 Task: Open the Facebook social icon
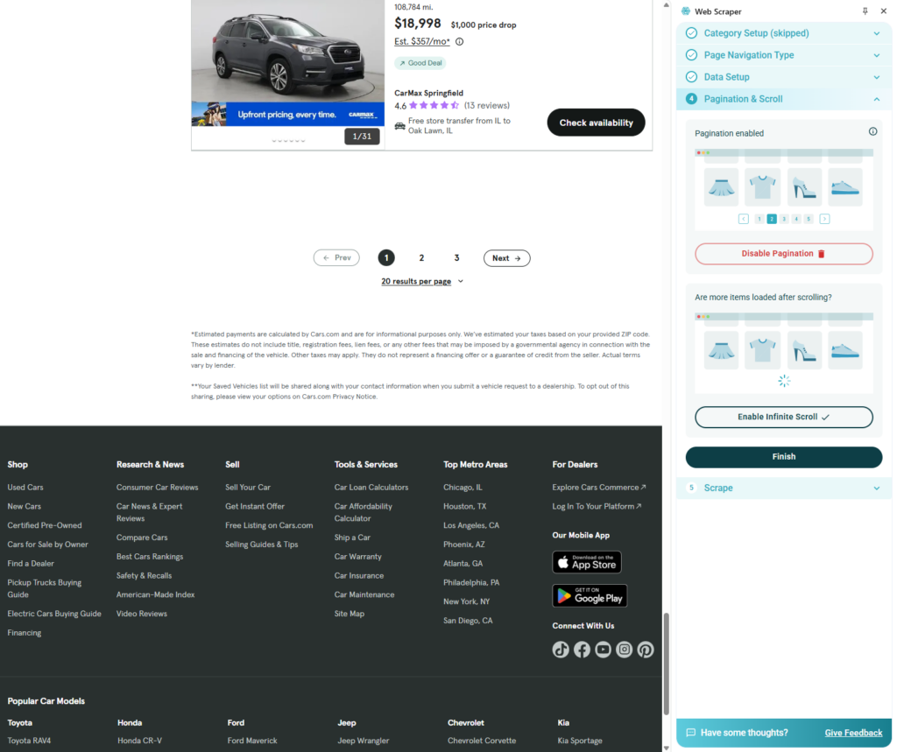(582, 650)
